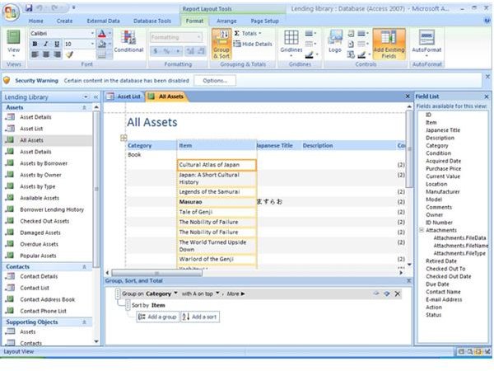Click the Group & Sort ribbon button
This screenshot has height=371, width=494.
(221, 43)
